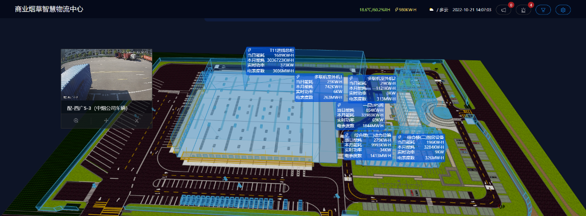The height and width of the screenshot is (216, 586).
Task: Select the 一层UPS间 energy card
Action: (360, 115)
